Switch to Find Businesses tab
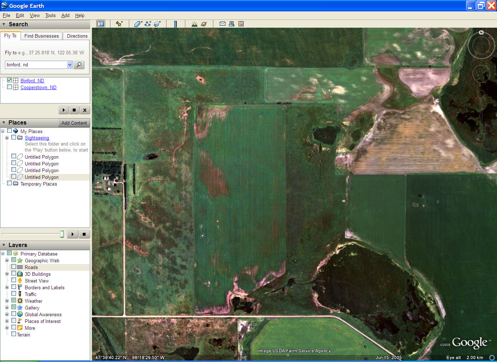The image size is (497, 362). pos(42,36)
